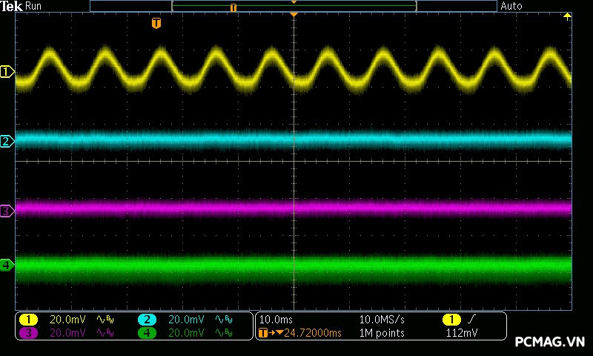Image resolution: width=593 pixels, height=356 pixels.
Task: Click channel 4 bandwidth limit icon
Action: [224, 333]
